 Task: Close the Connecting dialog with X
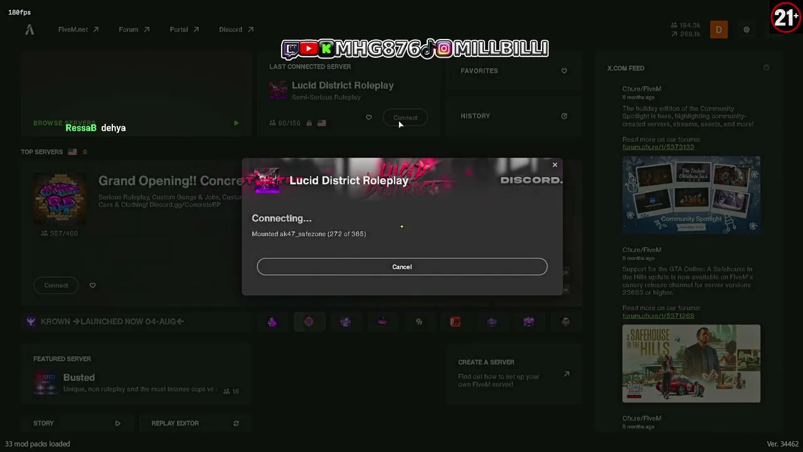(x=555, y=165)
